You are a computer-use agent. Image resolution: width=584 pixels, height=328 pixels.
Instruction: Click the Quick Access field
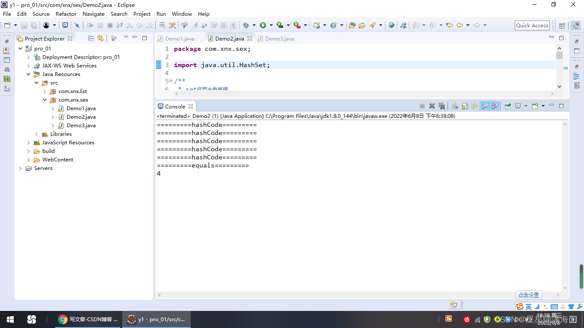click(532, 25)
